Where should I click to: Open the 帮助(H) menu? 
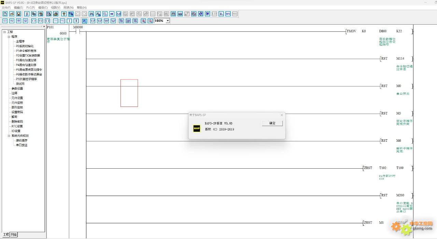pos(82,8)
